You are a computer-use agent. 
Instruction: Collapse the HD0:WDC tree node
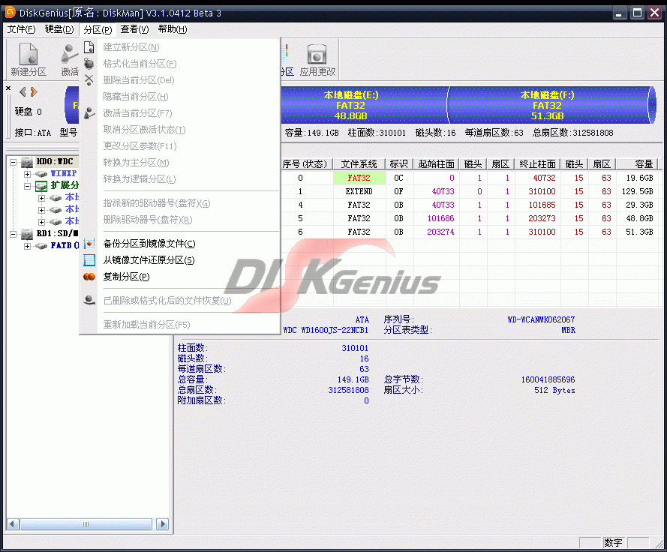pyautogui.click(x=14, y=162)
